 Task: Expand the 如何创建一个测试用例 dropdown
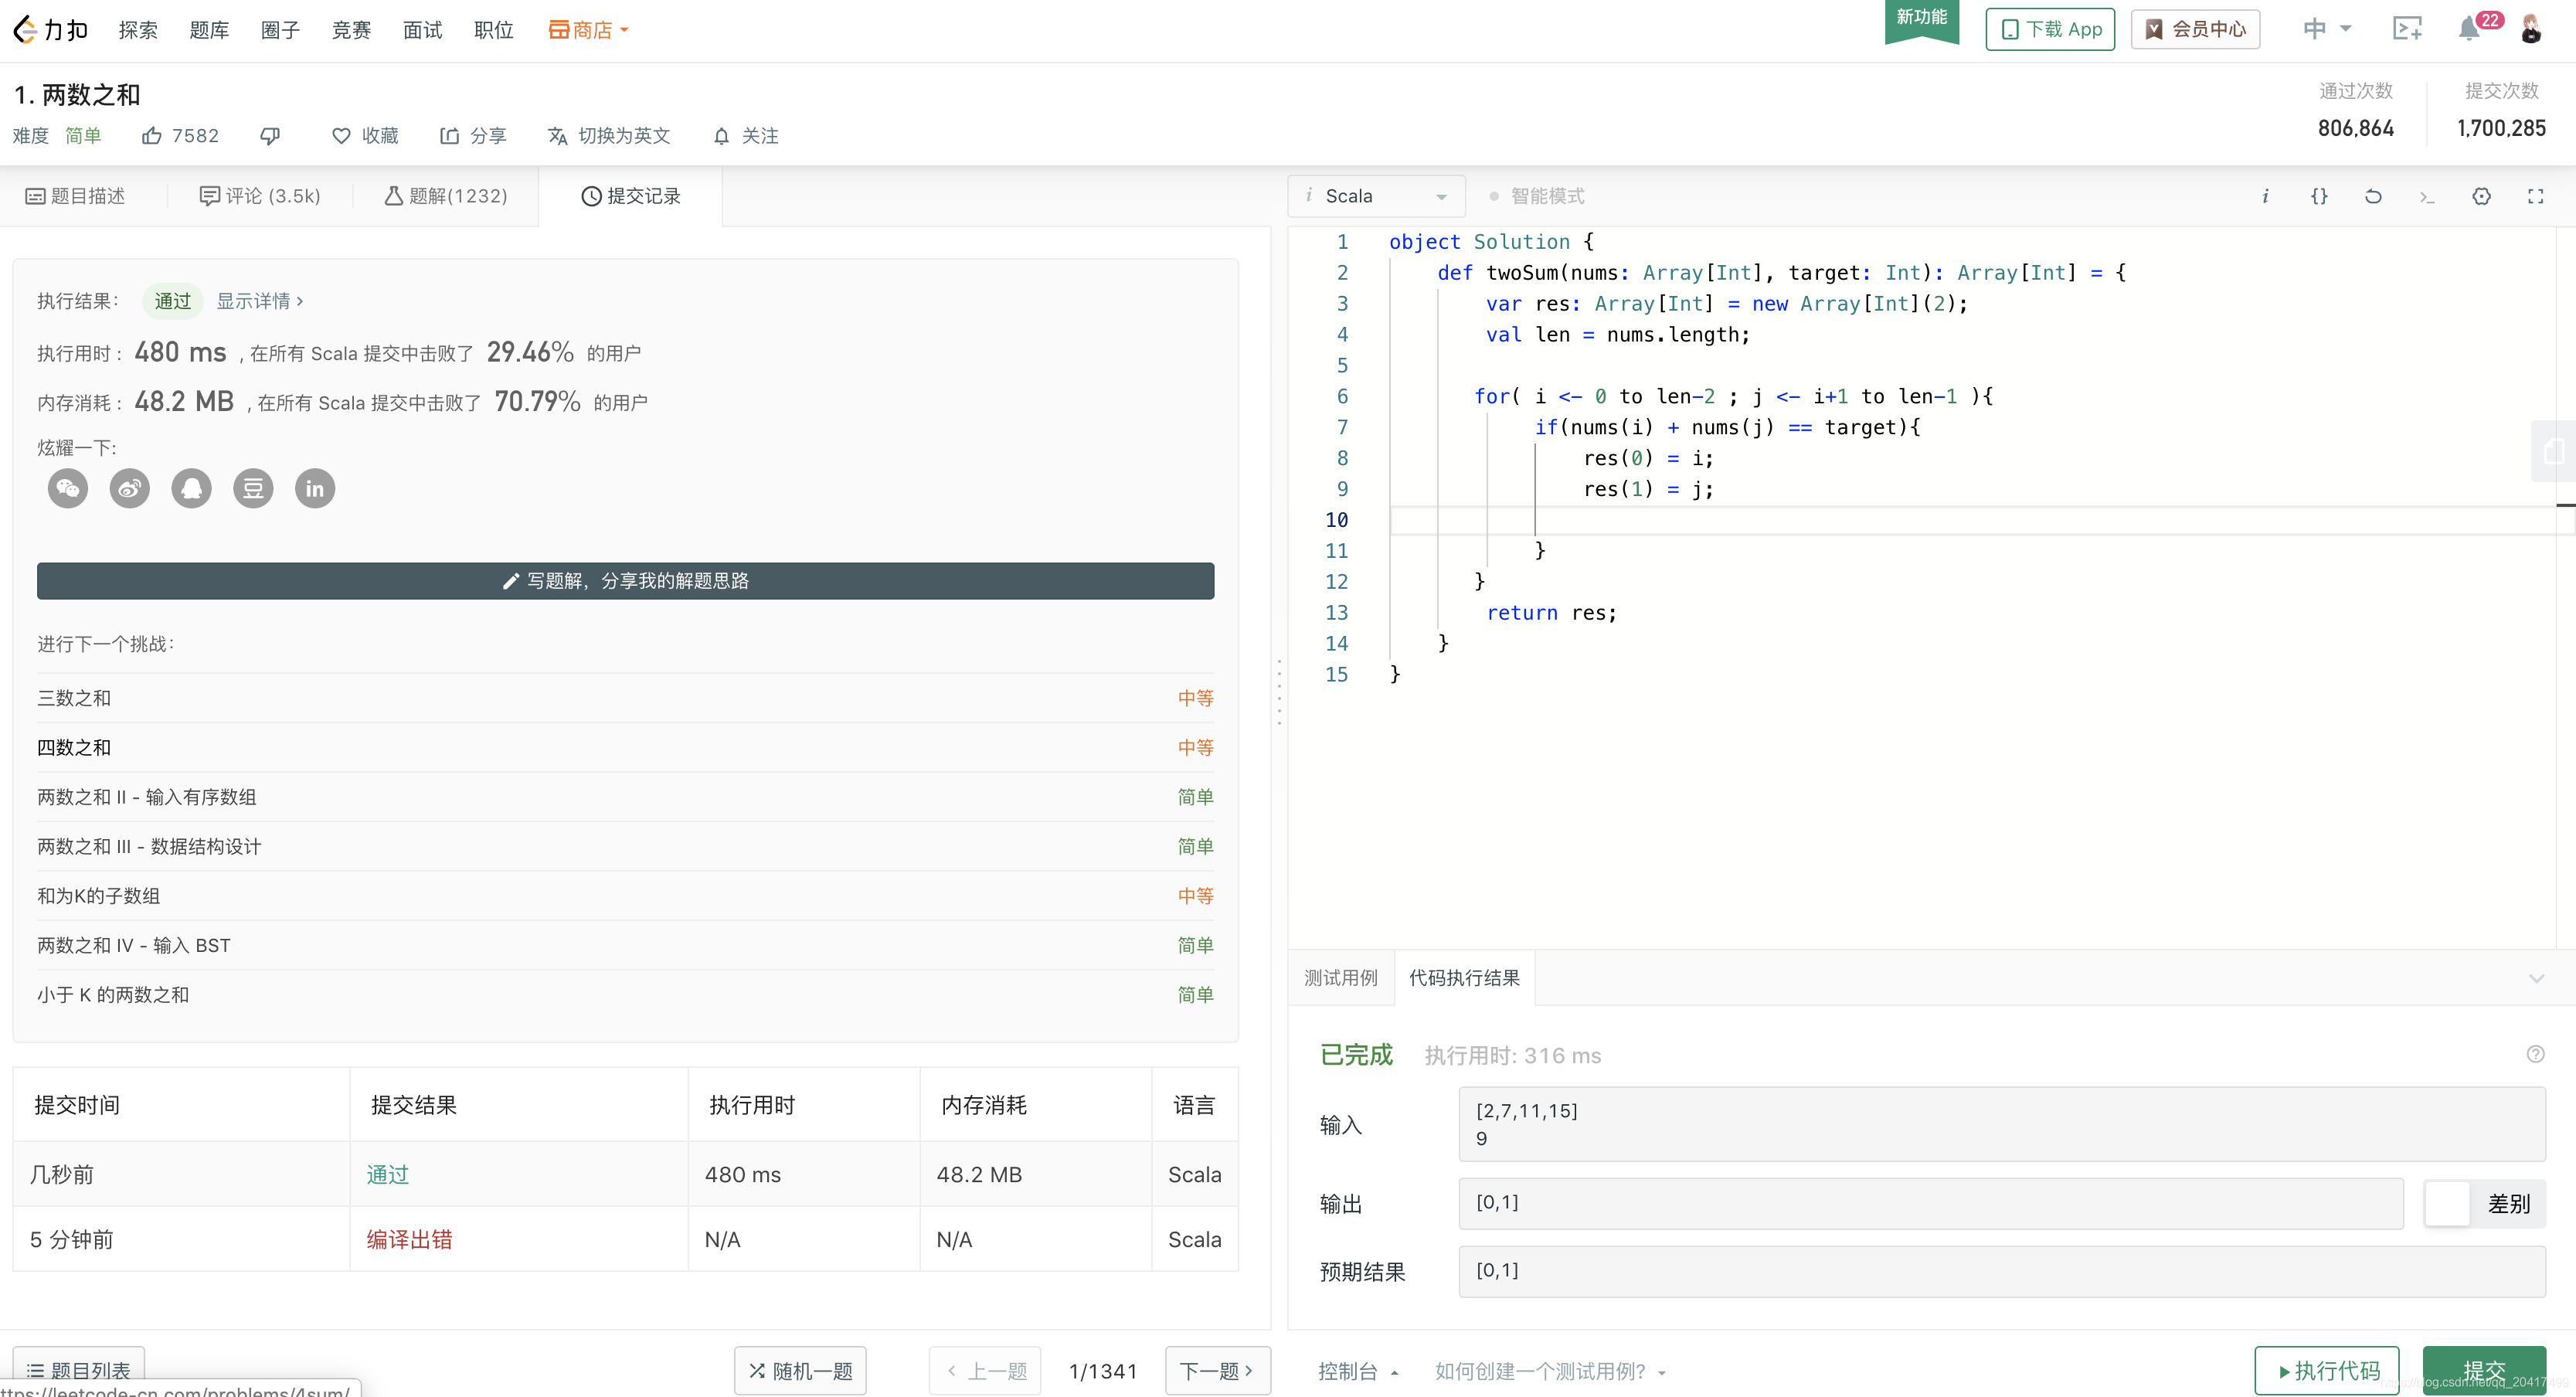tap(1550, 1371)
